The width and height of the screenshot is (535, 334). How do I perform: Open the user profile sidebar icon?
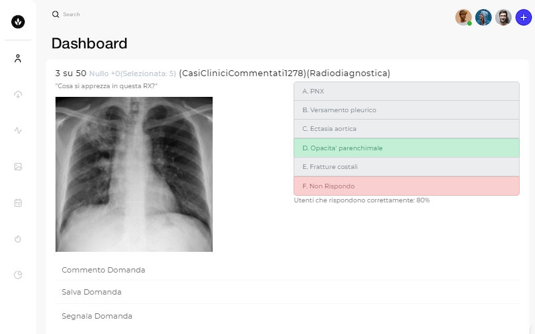[18, 58]
